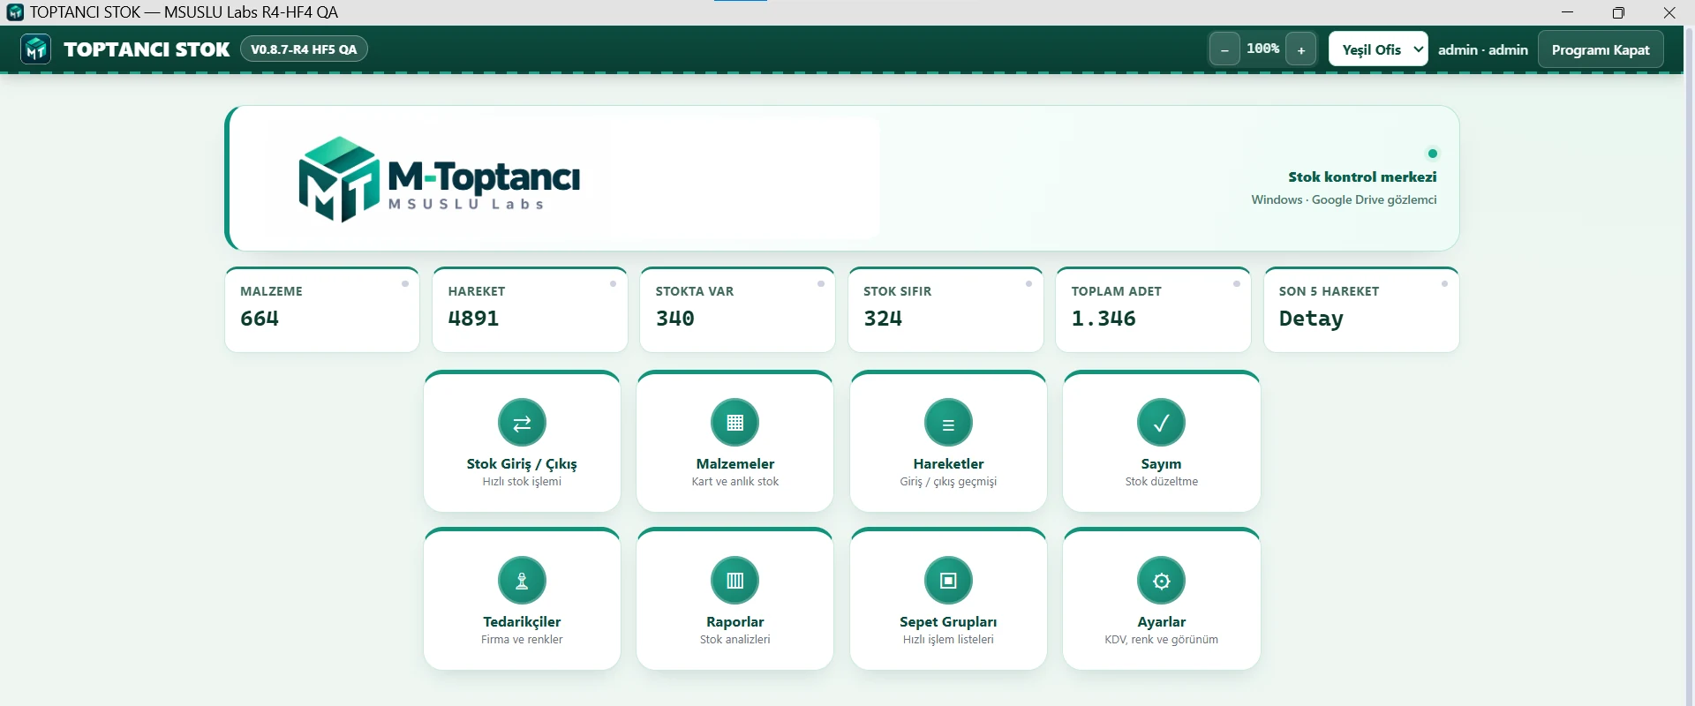The width and height of the screenshot is (1695, 706).
Task: Open the Sayım checkmark icon
Action: 1161,423
